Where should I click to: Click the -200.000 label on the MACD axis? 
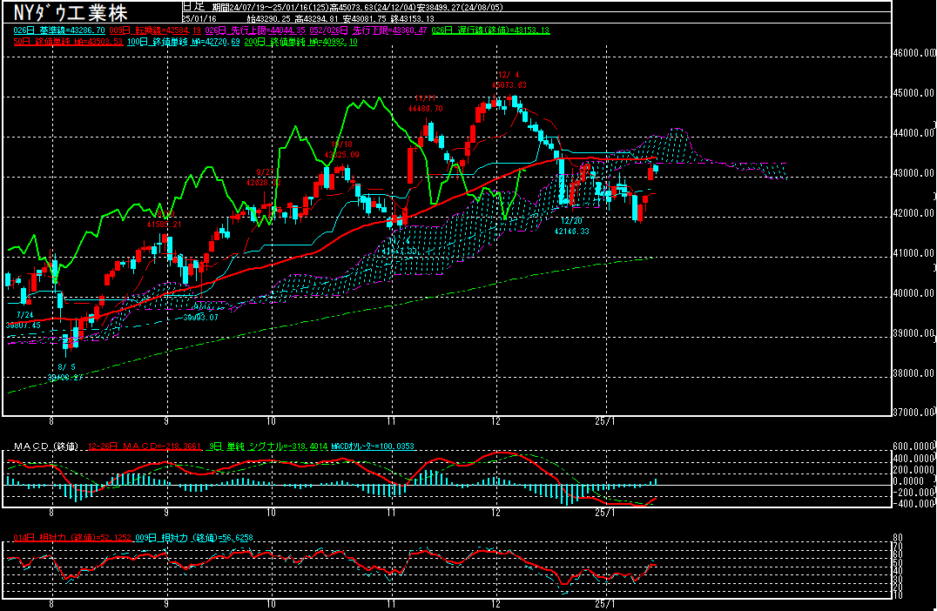point(914,492)
